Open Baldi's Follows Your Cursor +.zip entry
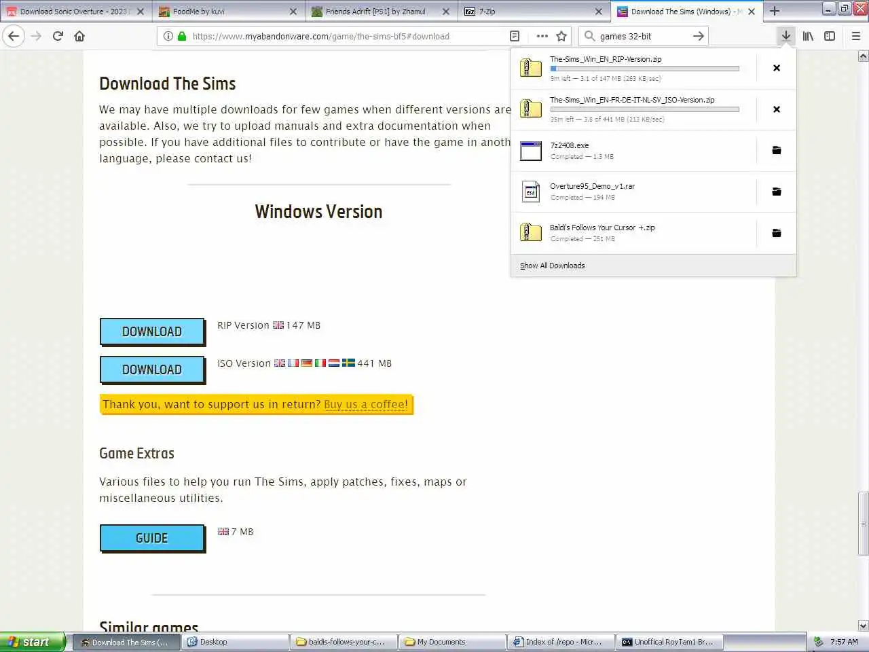This screenshot has height=652, width=869. point(635,233)
